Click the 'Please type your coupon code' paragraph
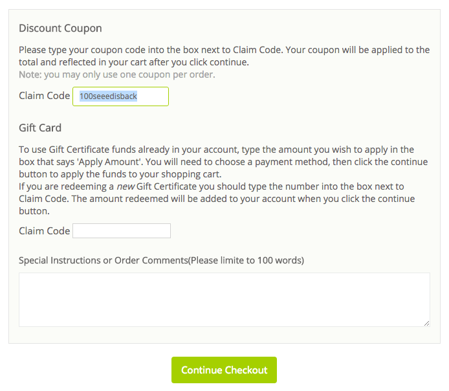Viewport: 449px width, 391px height. coord(224,50)
